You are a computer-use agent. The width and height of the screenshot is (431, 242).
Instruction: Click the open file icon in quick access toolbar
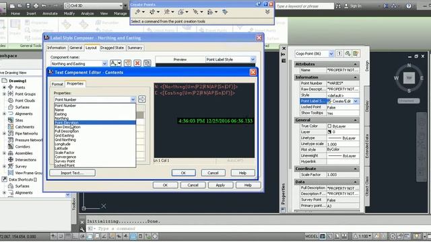coord(20,5)
